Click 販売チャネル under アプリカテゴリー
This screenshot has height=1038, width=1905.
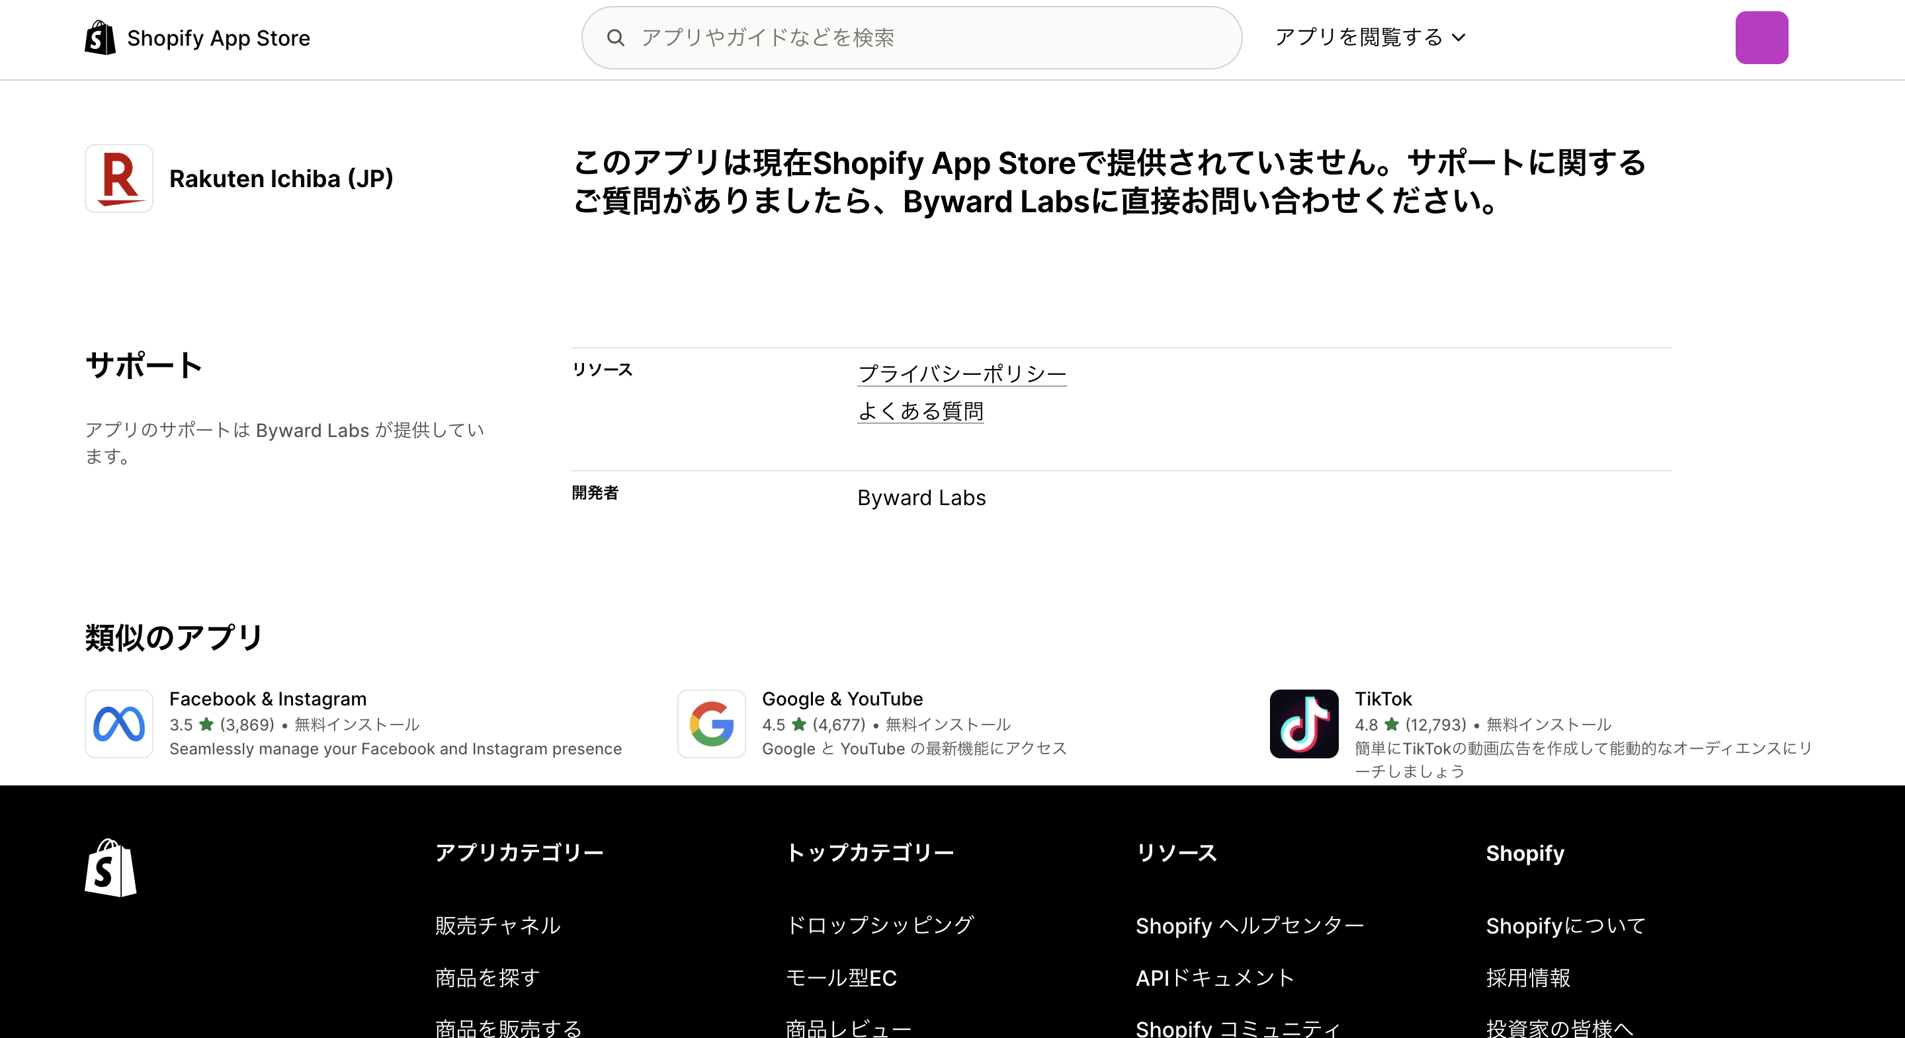pos(497,925)
